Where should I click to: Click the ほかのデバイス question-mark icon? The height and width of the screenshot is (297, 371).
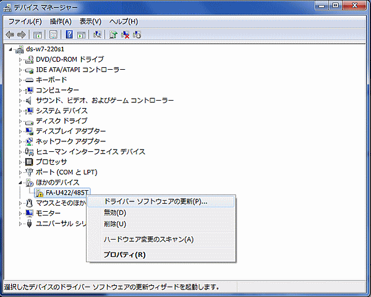click(29, 182)
